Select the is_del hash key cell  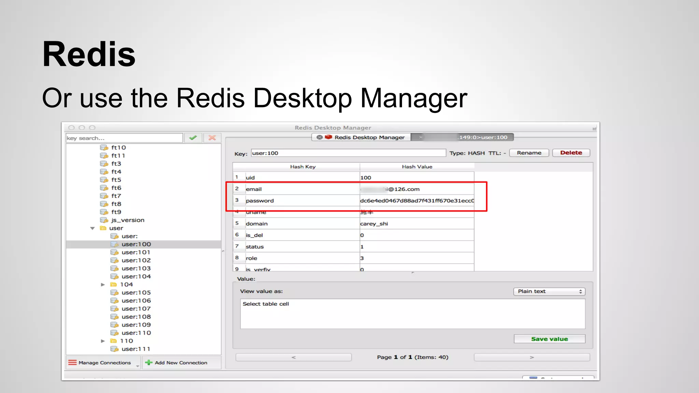(302, 235)
